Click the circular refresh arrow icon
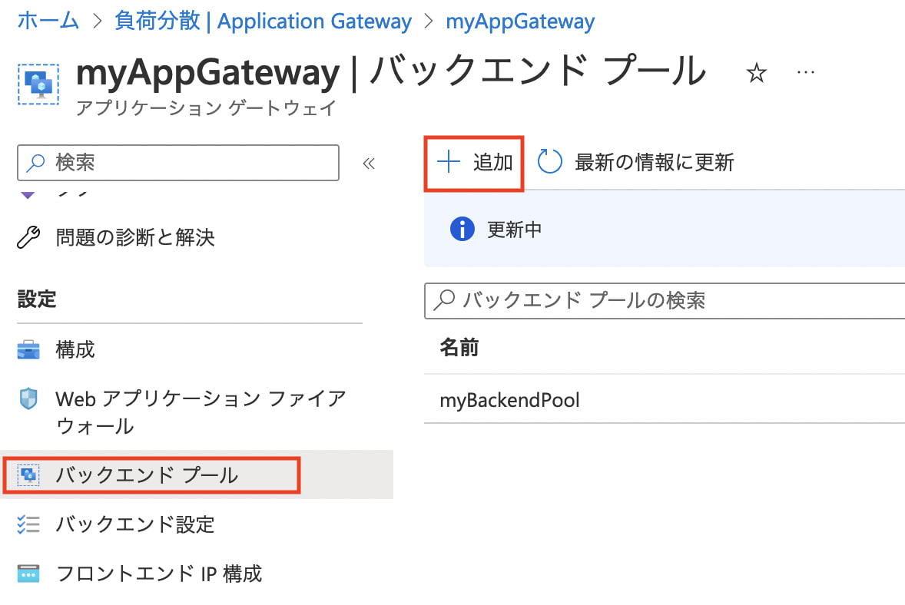 [x=549, y=161]
